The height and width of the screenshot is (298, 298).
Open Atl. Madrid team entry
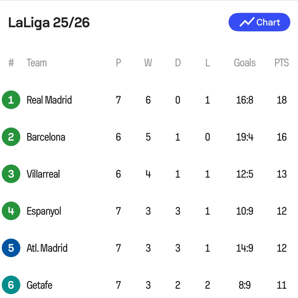[x=47, y=248]
